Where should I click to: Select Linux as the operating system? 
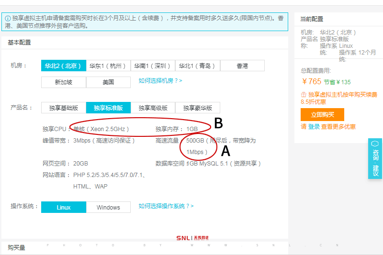point(64,207)
